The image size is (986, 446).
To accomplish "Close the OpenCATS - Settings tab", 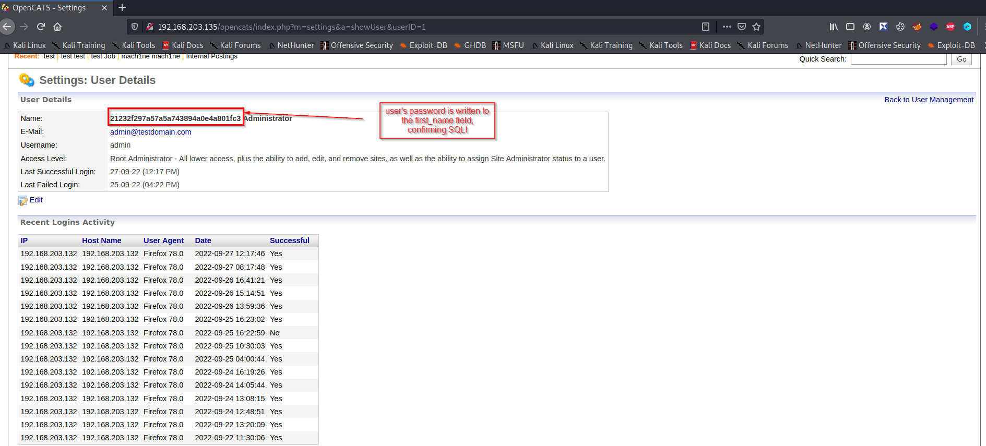I will [x=104, y=8].
